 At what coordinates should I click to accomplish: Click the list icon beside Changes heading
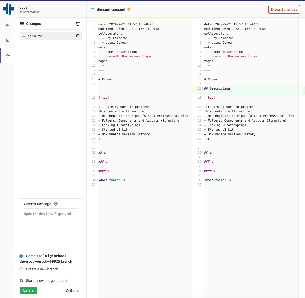[22, 24]
